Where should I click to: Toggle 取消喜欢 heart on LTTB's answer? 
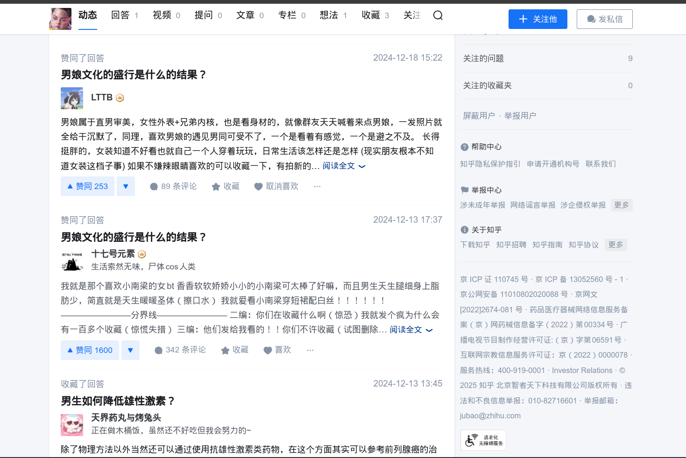[258, 187]
